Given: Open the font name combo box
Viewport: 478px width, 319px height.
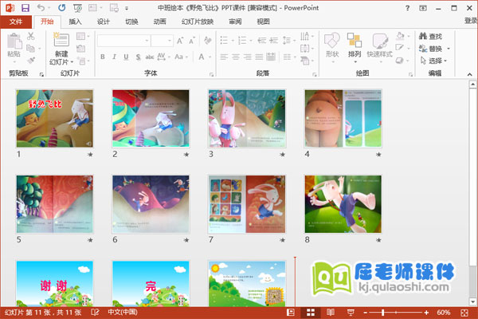Looking at the screenshot, I should tap(123, 40).
